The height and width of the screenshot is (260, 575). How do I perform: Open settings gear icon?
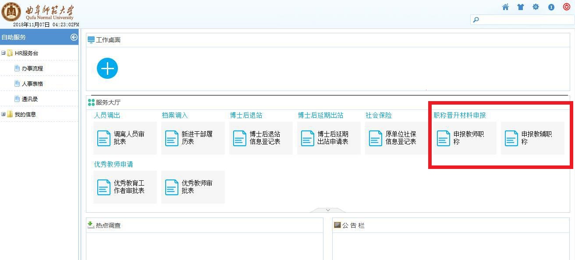536,7
